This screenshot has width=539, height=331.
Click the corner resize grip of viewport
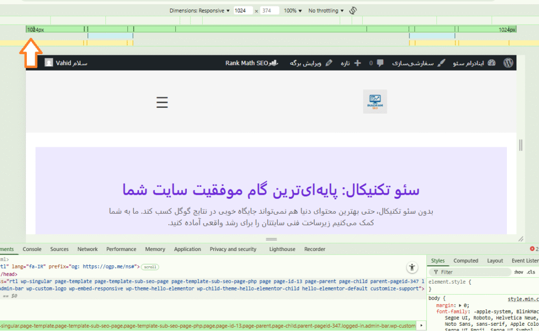coord(521,239)
